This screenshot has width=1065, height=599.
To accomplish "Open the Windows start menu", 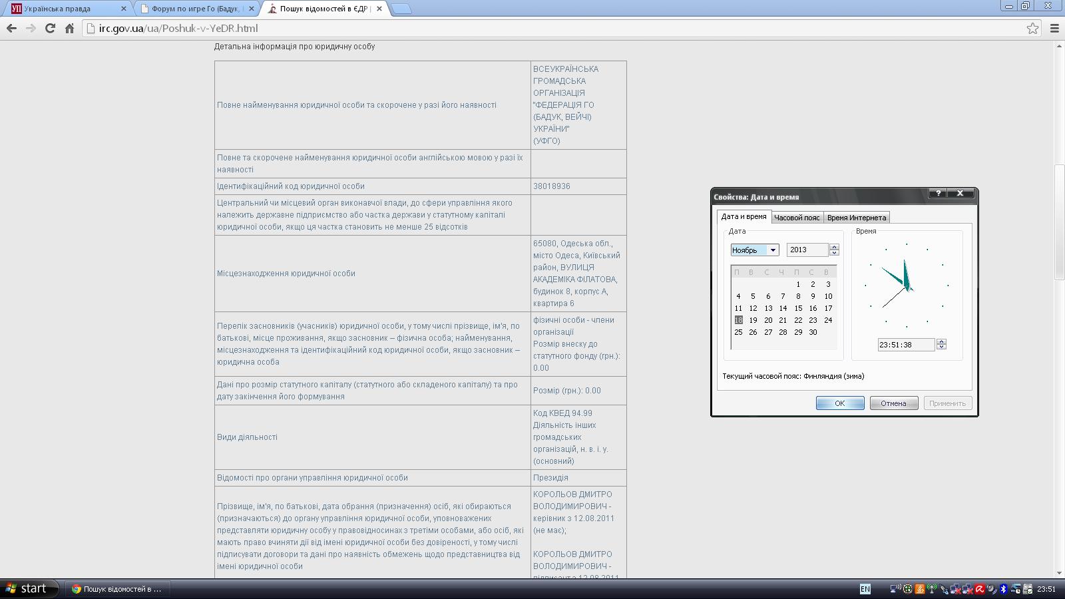I will tap(27, 589).
